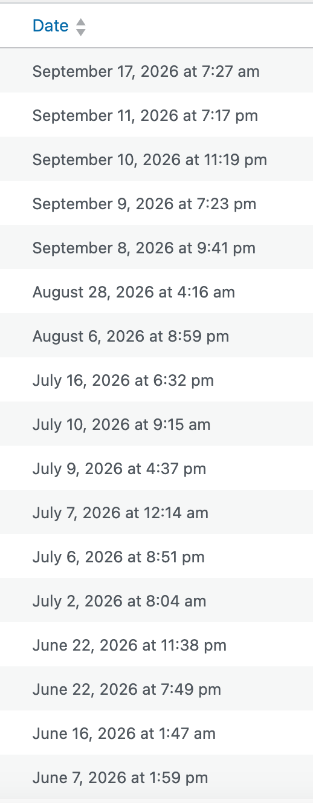
Task: Click the July 10, 2026 at 9:15 am row
Action: coord(156,424)
